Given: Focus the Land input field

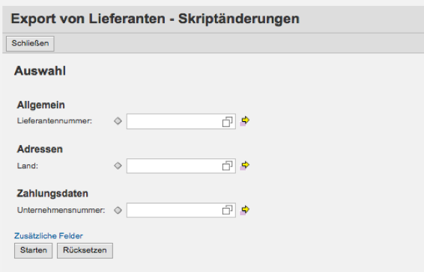Looking at the screenshot, I should click(x=175, y=166).
